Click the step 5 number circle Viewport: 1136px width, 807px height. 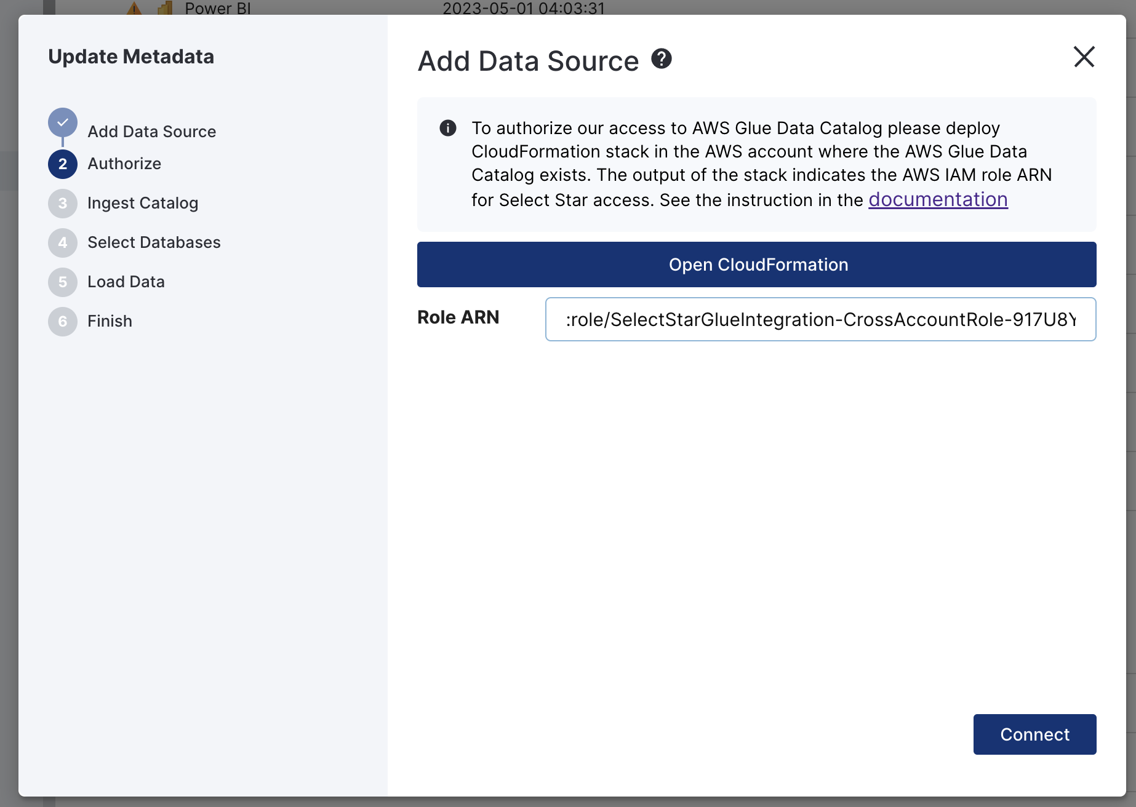(x=63, y=282)
